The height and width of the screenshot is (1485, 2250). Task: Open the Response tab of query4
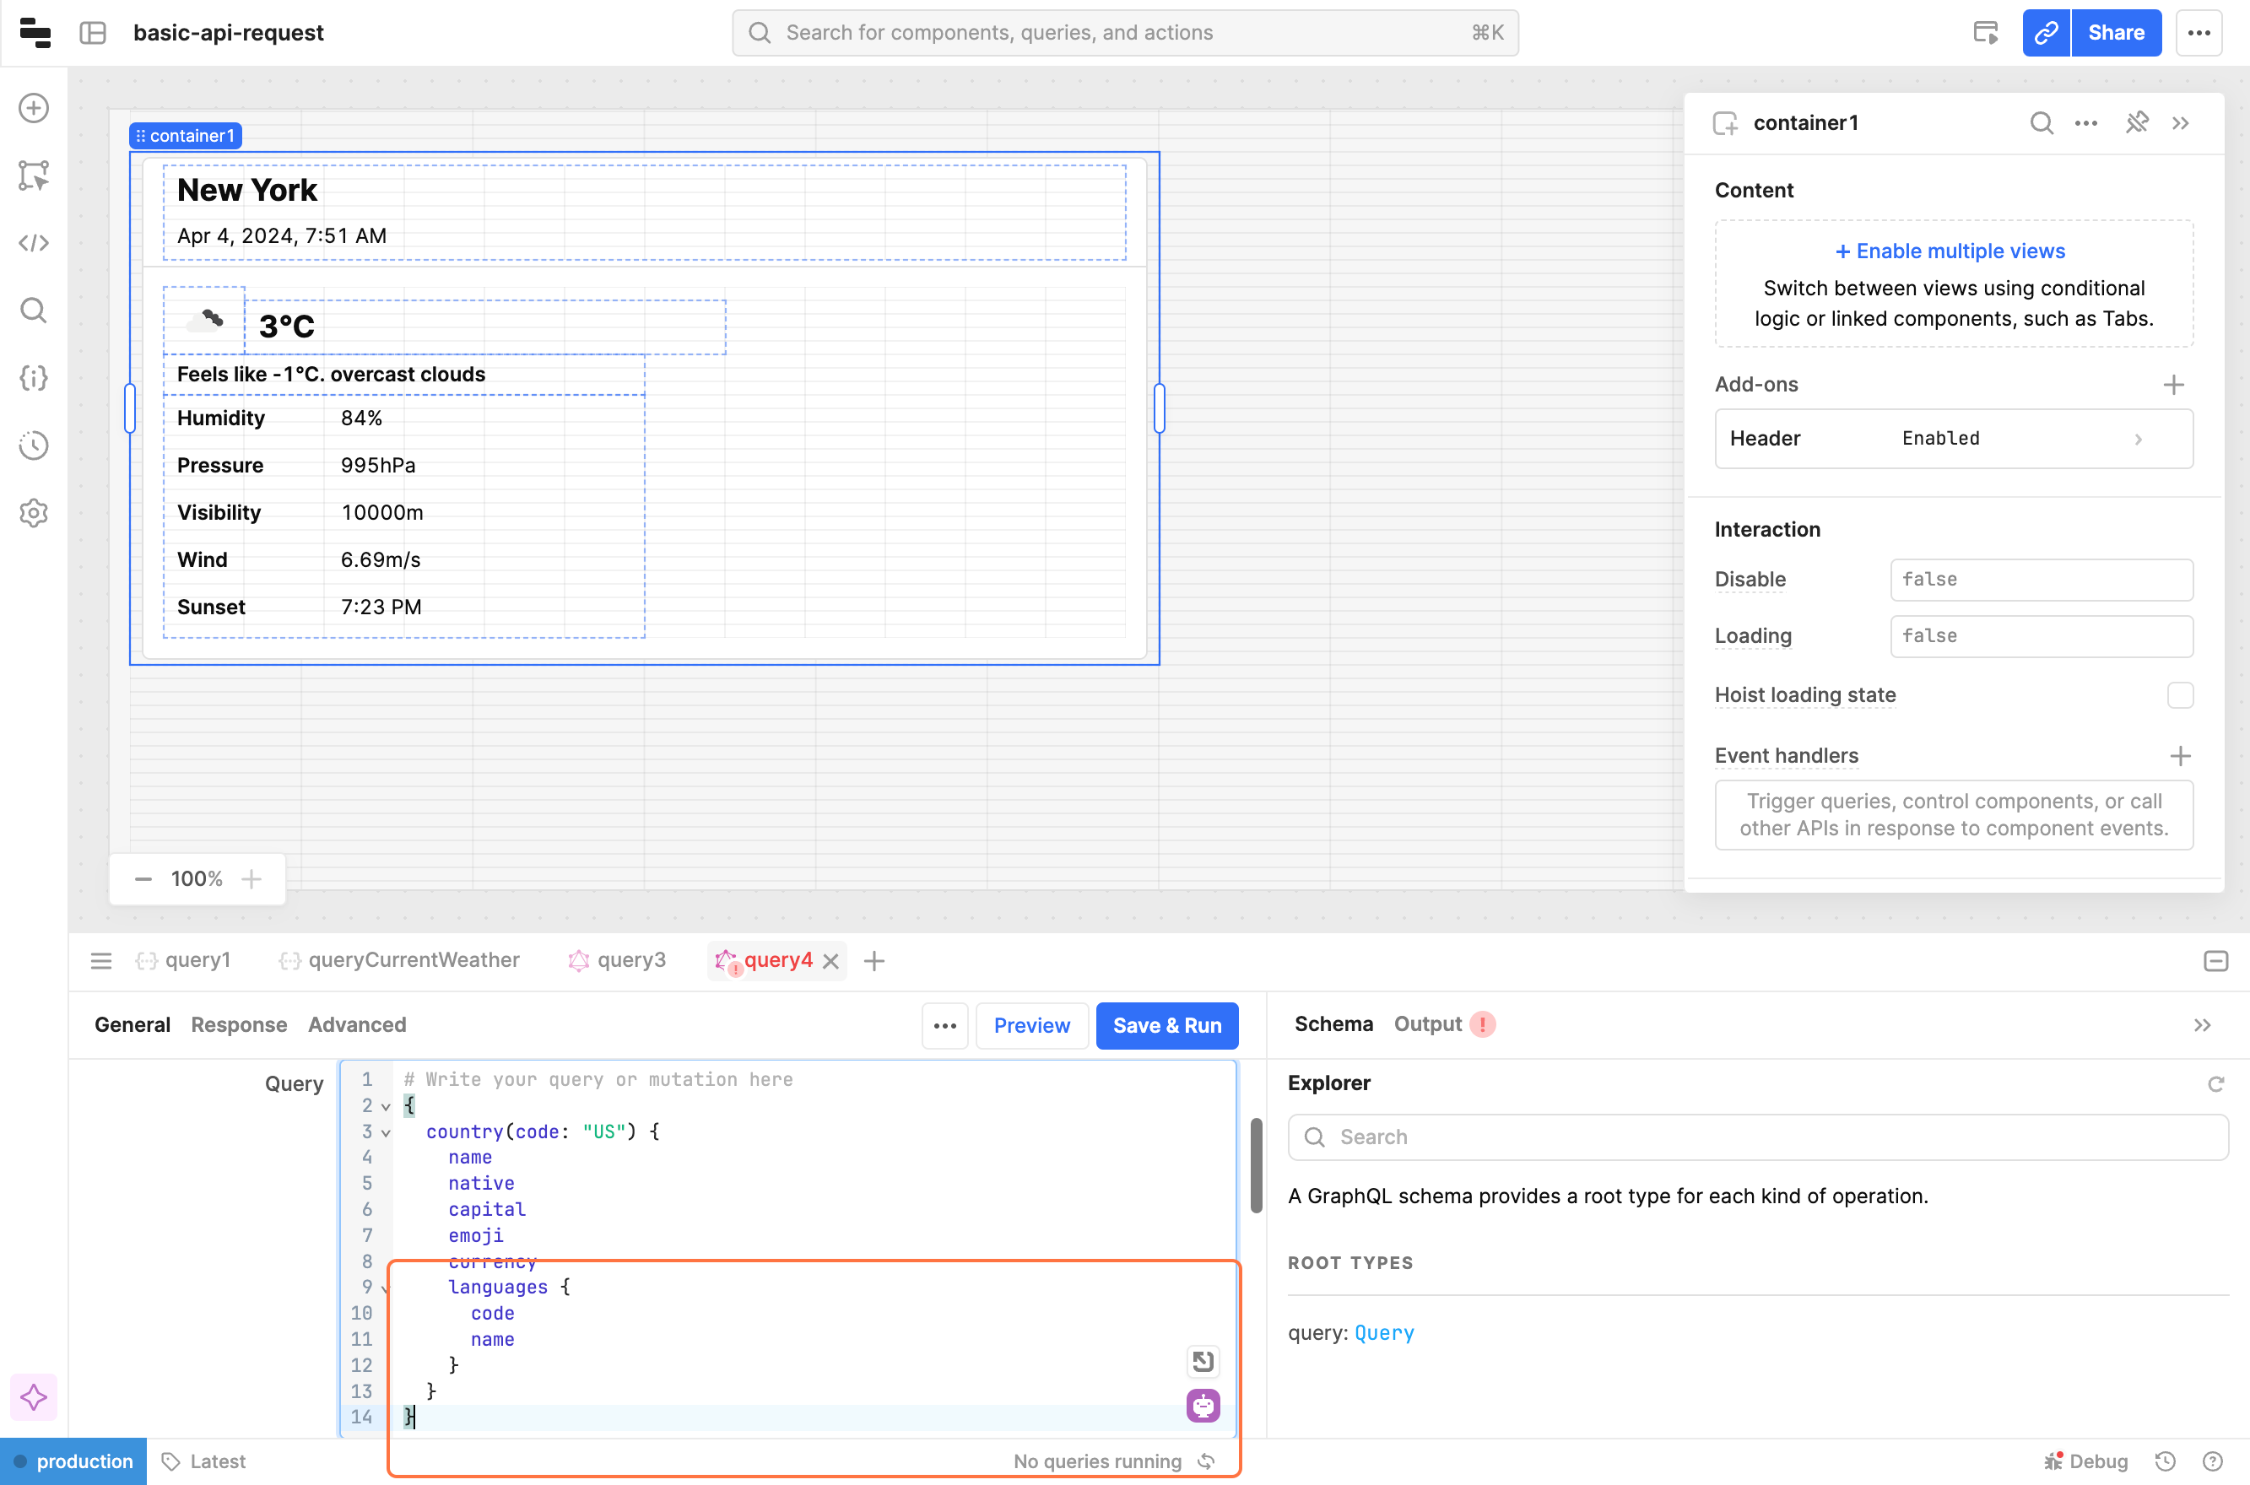tap(239, 1024)
